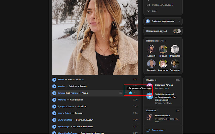This screenshot has height=134, width=215.
Task: Open Подписчики 67 951 list
Action: click(156, 41)
